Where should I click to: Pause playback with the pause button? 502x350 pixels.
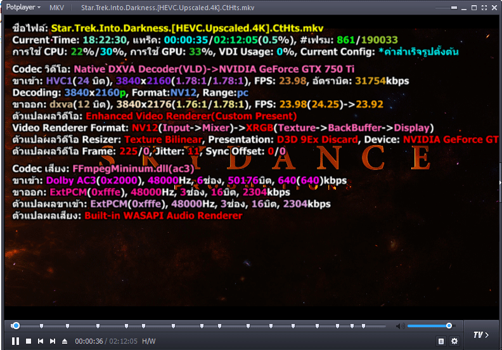[x=15, y=341]
